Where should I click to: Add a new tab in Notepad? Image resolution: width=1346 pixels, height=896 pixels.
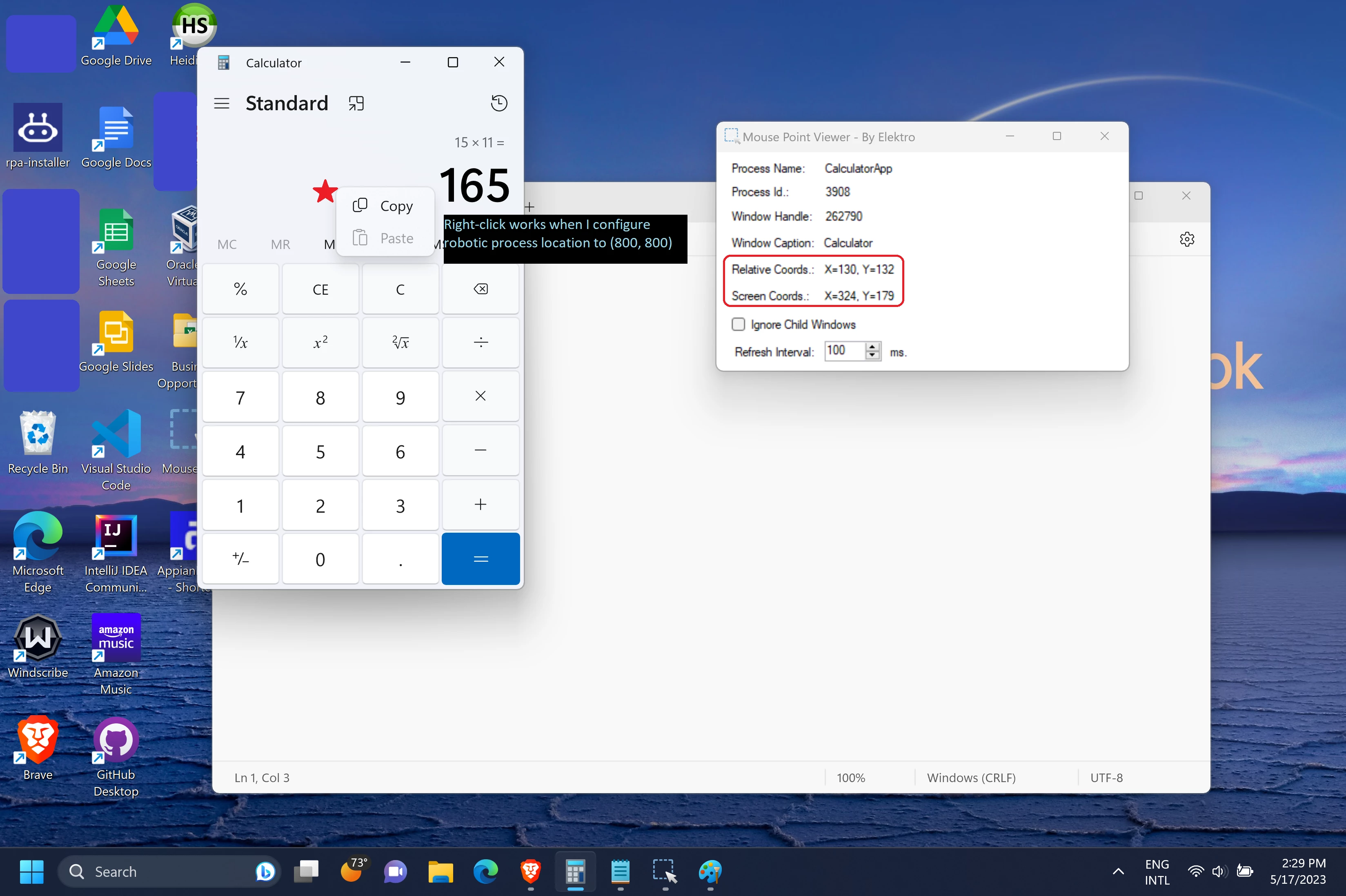click(x=530, y=207)
